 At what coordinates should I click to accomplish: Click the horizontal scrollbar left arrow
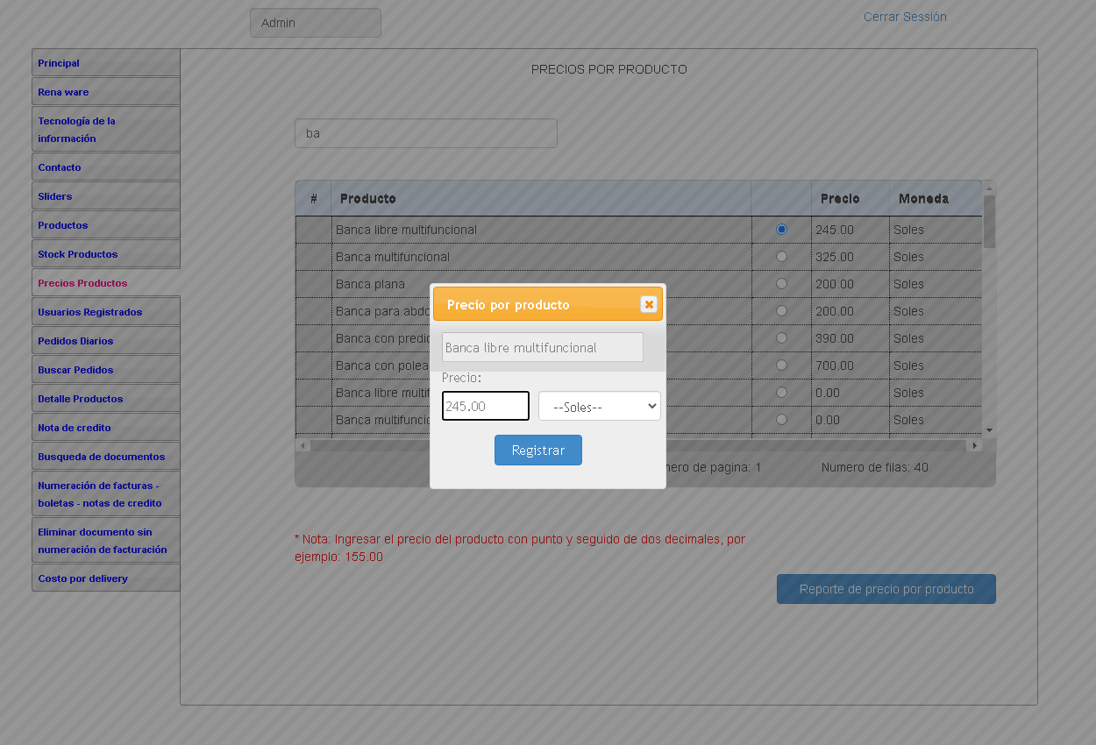(303, 445)
